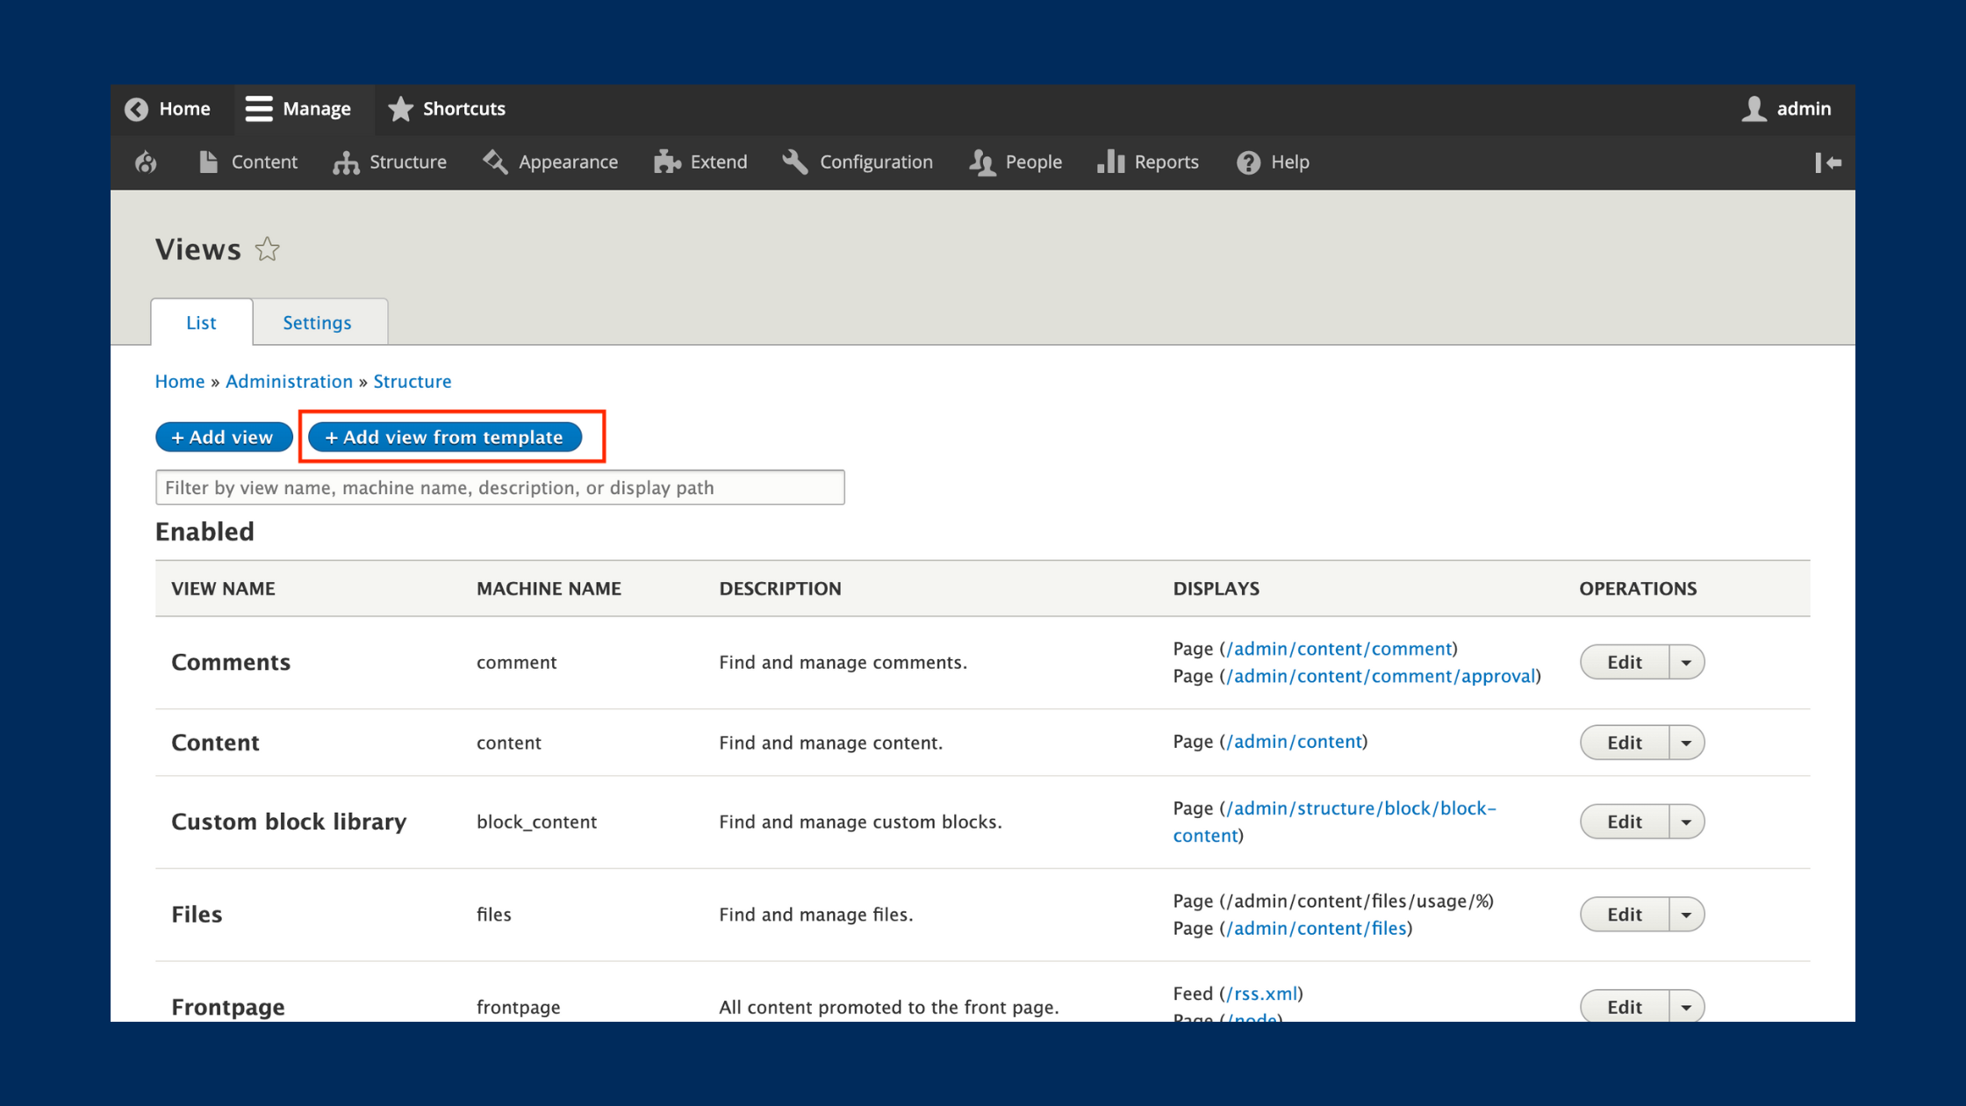Image resolution: width=1966 pixels, height=1106 pixels.
Task: Toggle the Manage menu tray
Action: [298, 109]
